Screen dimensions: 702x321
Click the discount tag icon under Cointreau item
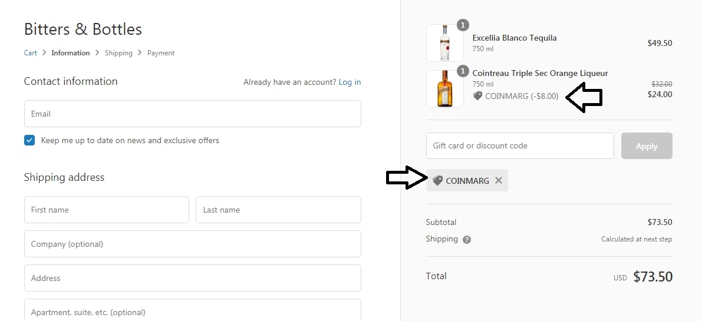477,95
